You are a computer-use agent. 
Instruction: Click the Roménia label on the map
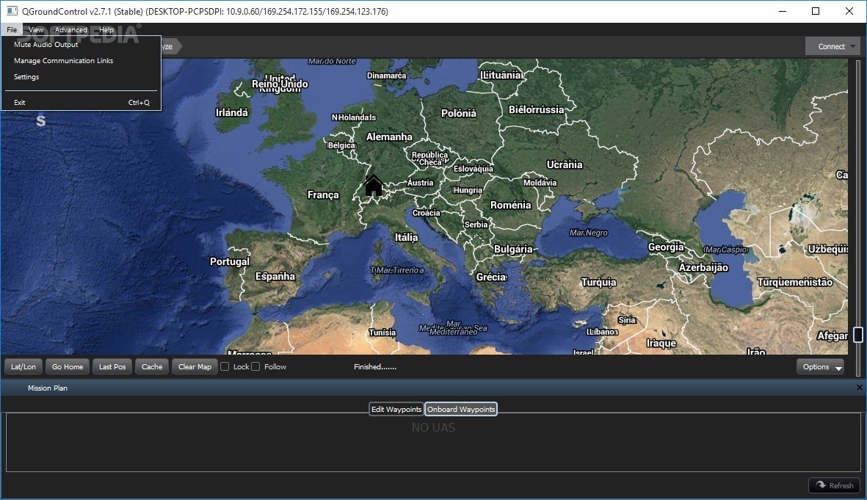click(510, 205)
